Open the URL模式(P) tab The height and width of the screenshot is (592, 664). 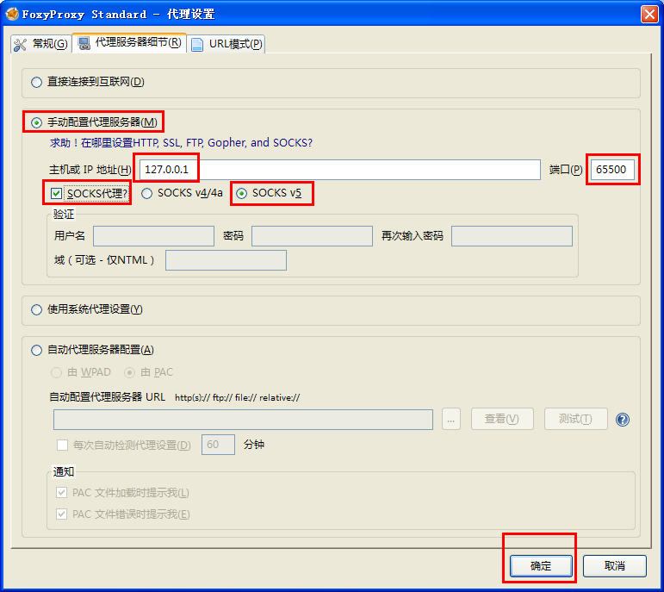tap(227, 44)
